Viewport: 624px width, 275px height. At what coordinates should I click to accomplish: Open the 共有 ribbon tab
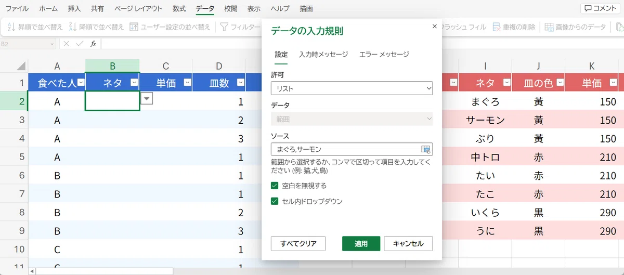point(97,9)
